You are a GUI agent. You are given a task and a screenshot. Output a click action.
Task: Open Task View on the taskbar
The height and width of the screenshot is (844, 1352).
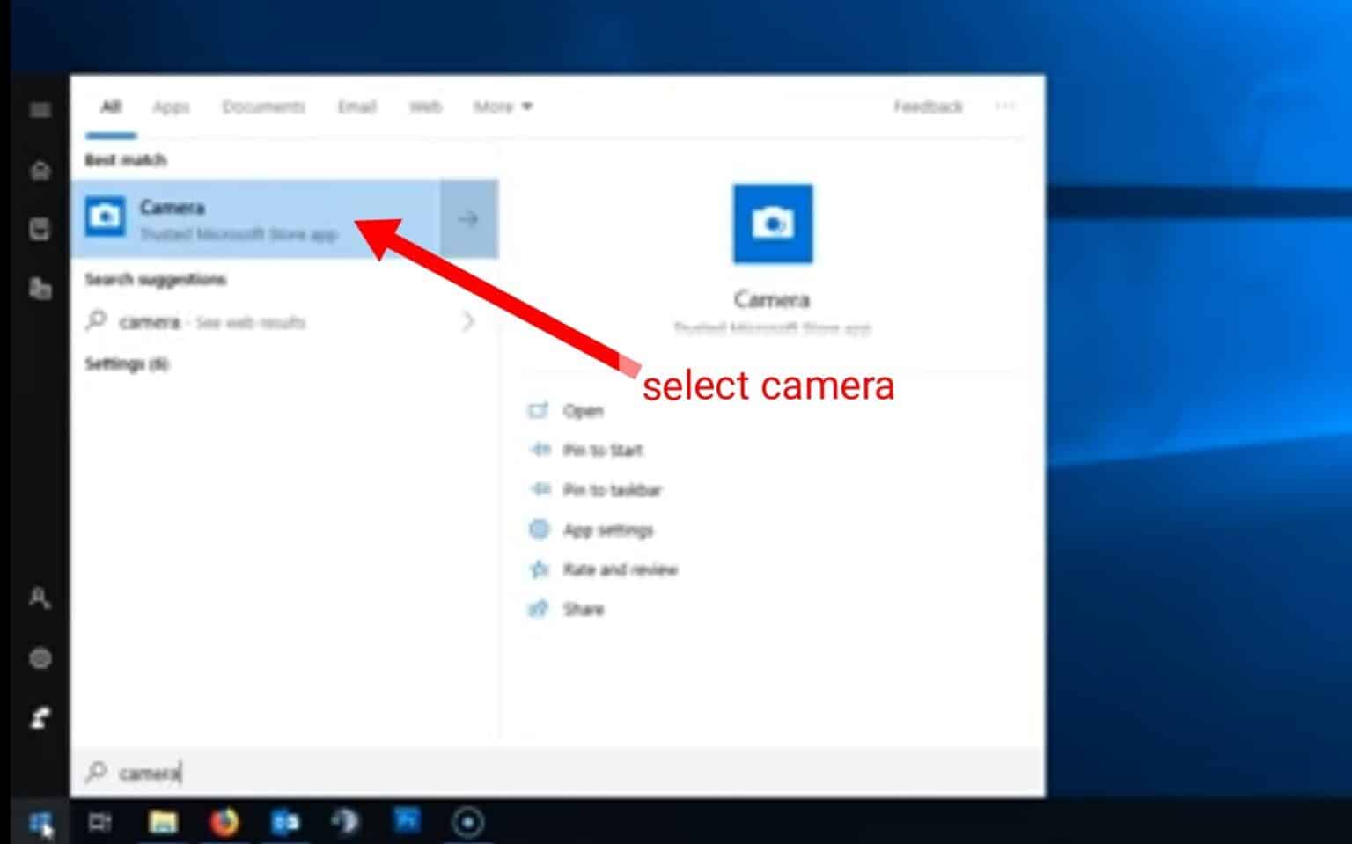pyautogui.click(x=101, y=822)
